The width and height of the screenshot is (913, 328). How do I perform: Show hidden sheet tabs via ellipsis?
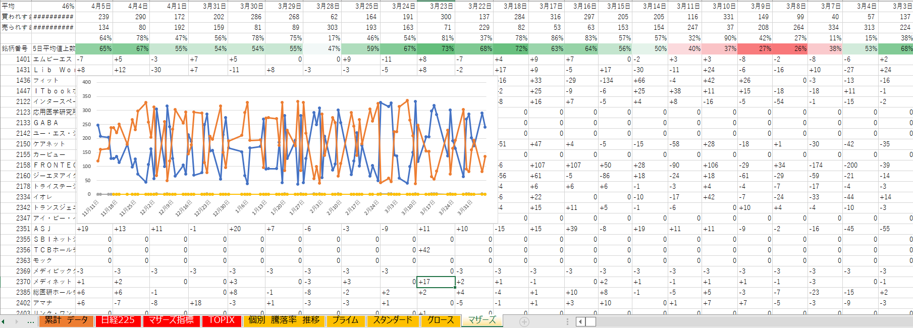coord(31,321)
